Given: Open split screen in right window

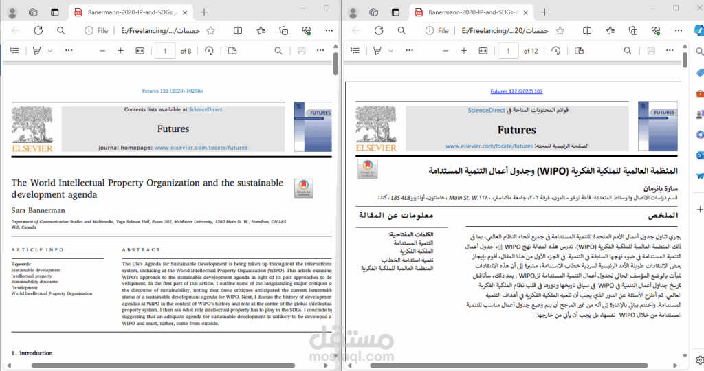Looking at the screenshot, I should 587,30.
